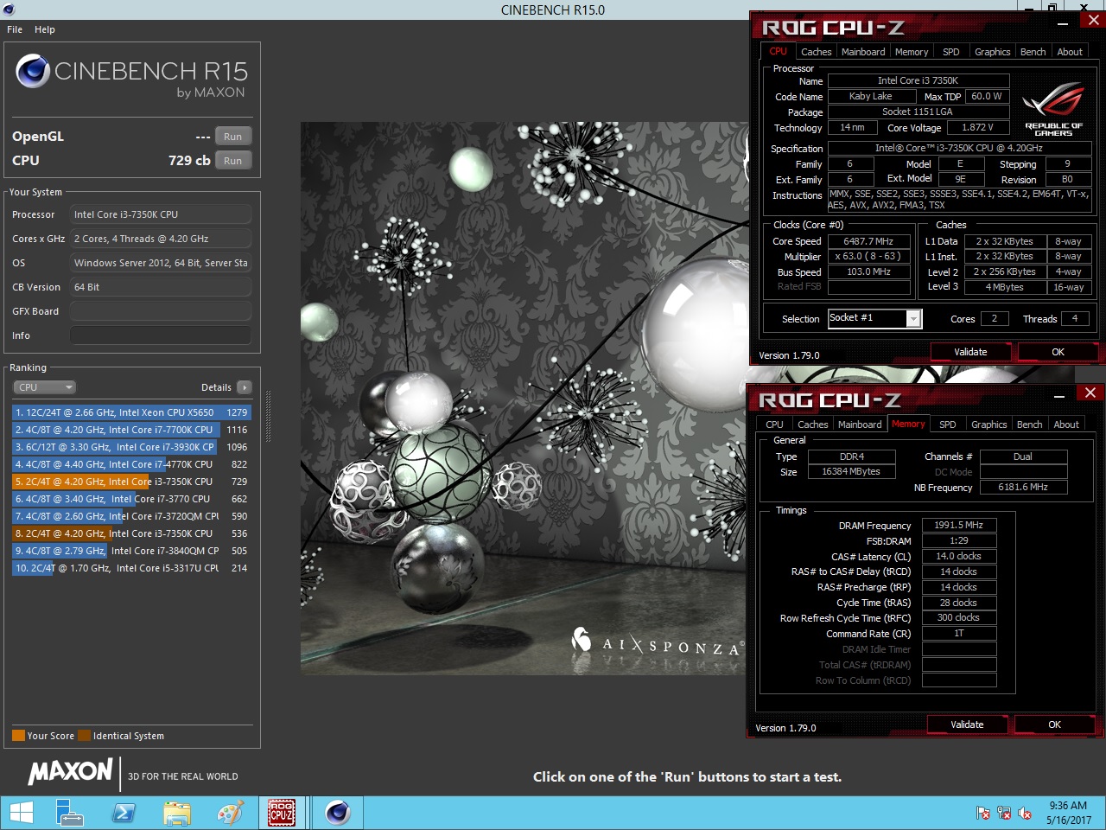Open Bench tab in lower CPU-Z window
The image size is (1106, 830).
tap(1029, 425)
